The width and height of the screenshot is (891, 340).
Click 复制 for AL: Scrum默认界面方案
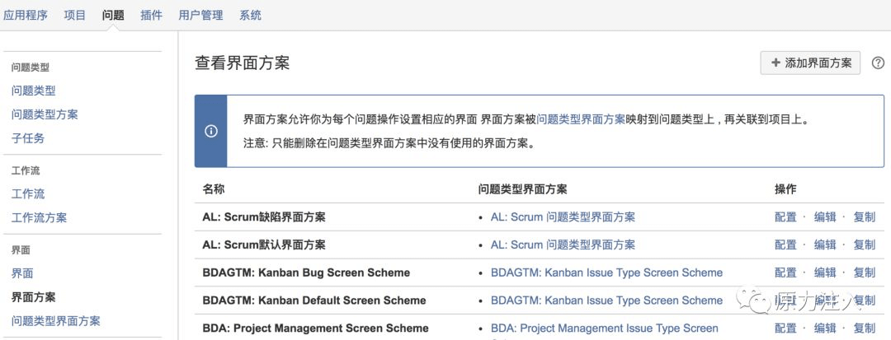coord(865,245)
